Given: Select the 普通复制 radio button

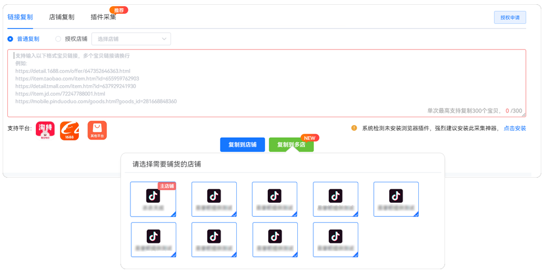Looking at the screenshot, I should tap(11, 39).
